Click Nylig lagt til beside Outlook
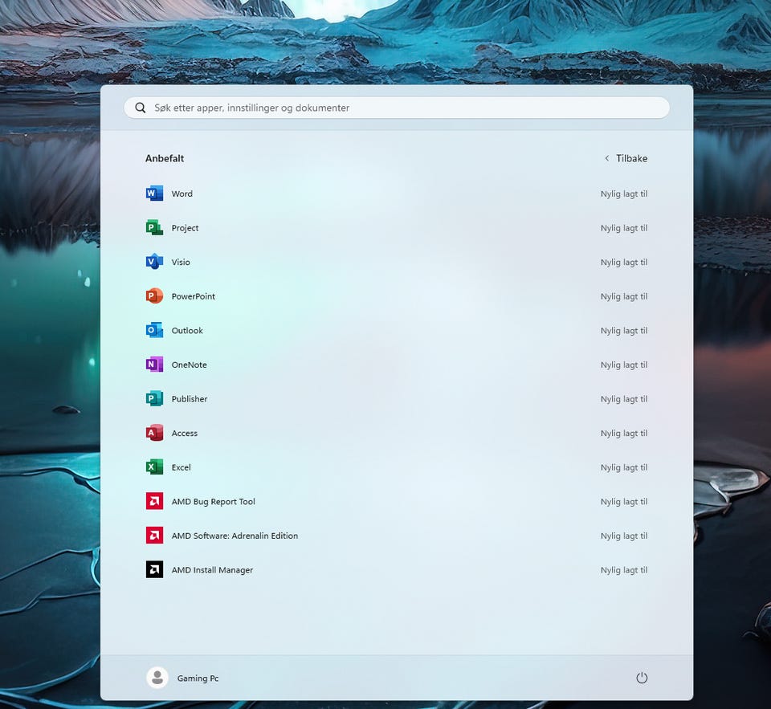 click(x=624, y=331)
